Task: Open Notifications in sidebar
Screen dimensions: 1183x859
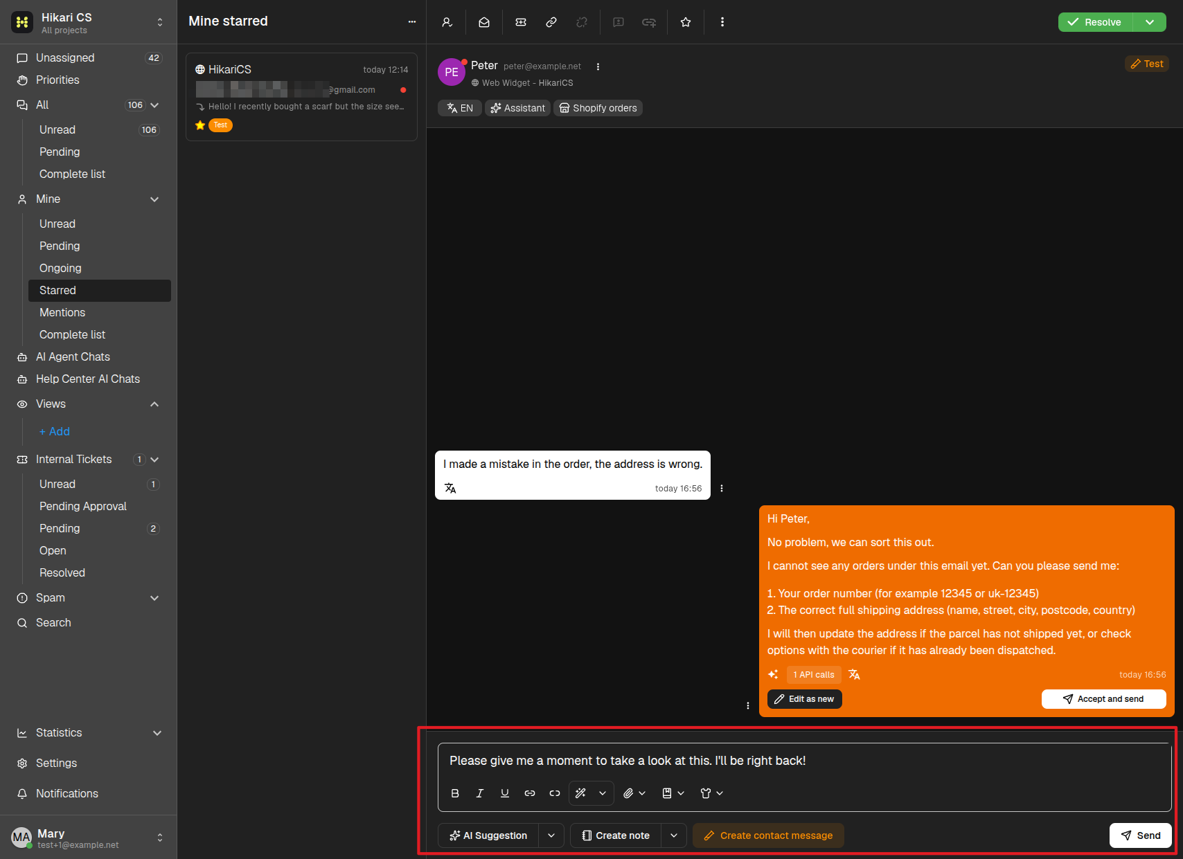Action: tap(88, 794)
